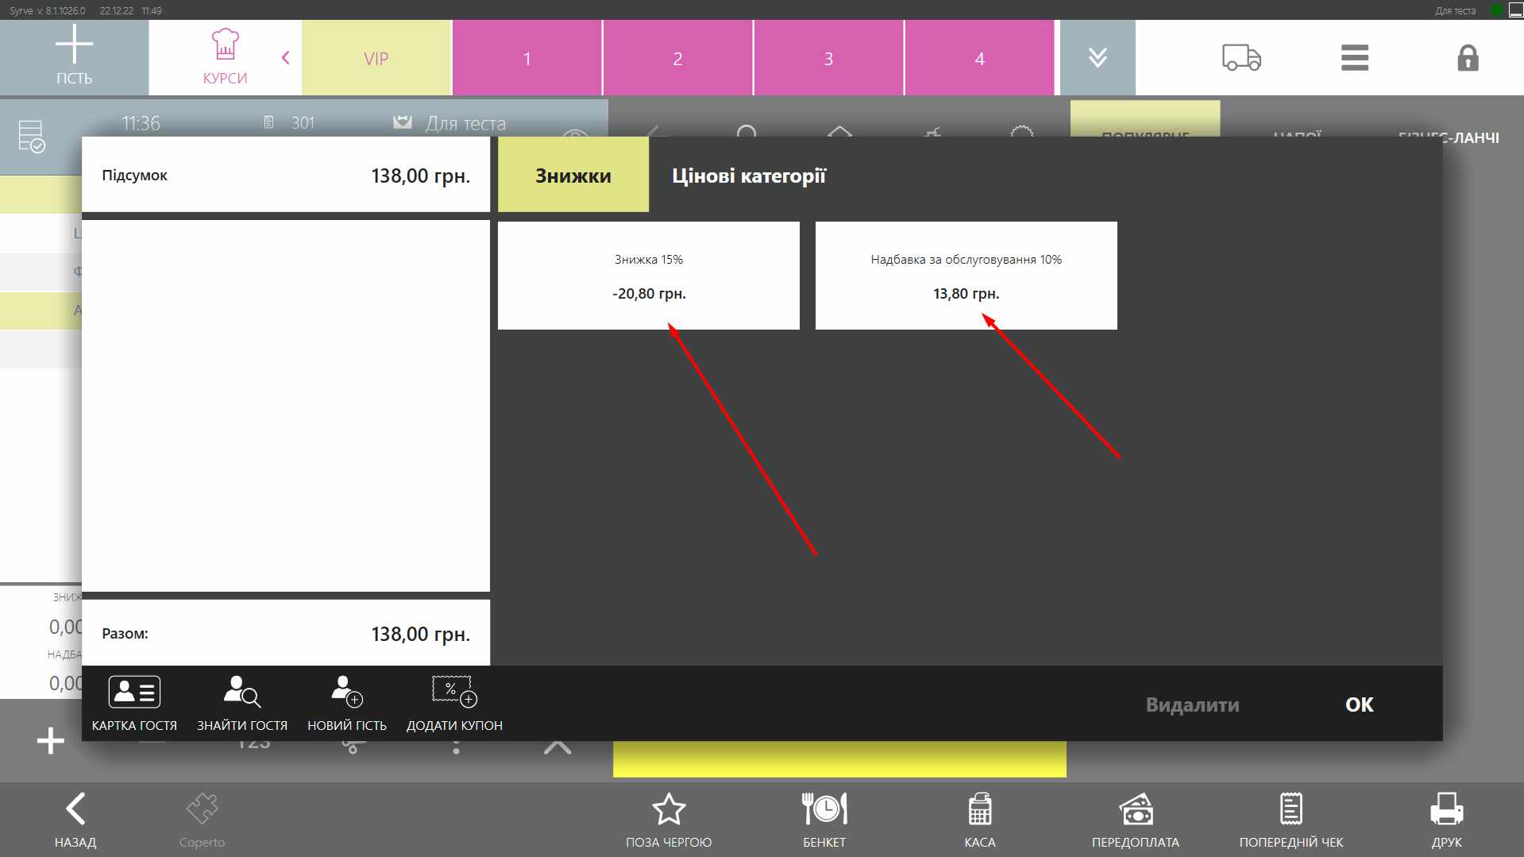Toggle the Знижка 15% discount tile

pos(648,276)
